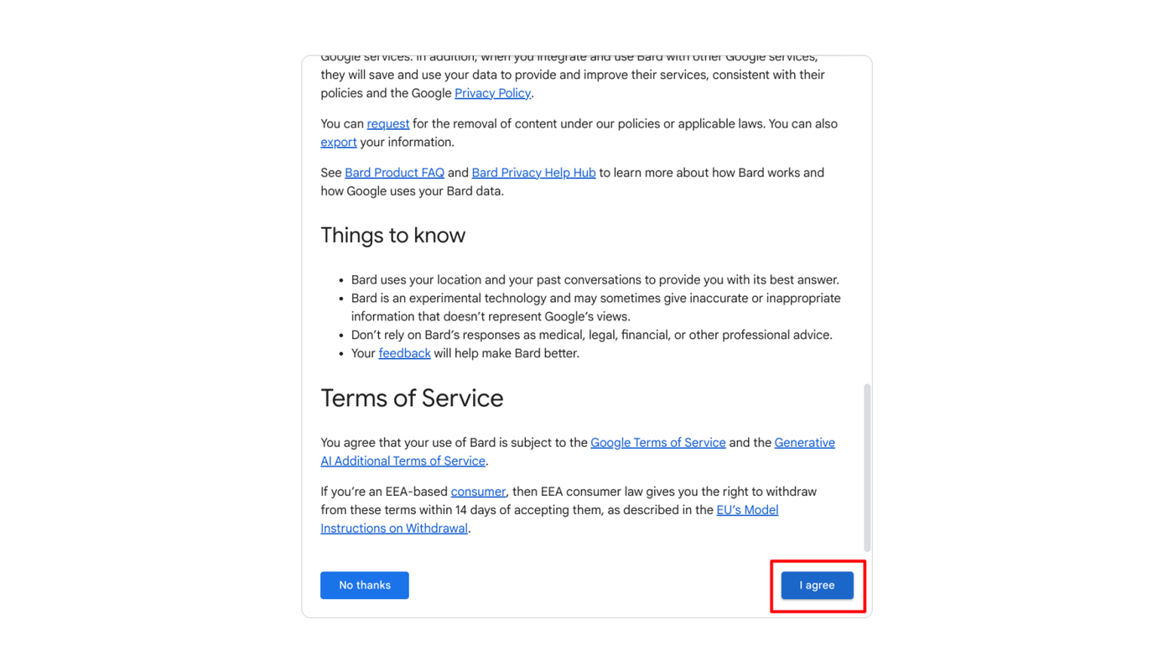
Task: Click the bullet about experimental technology
Action: pyautogui.click(x=595, y=299)
